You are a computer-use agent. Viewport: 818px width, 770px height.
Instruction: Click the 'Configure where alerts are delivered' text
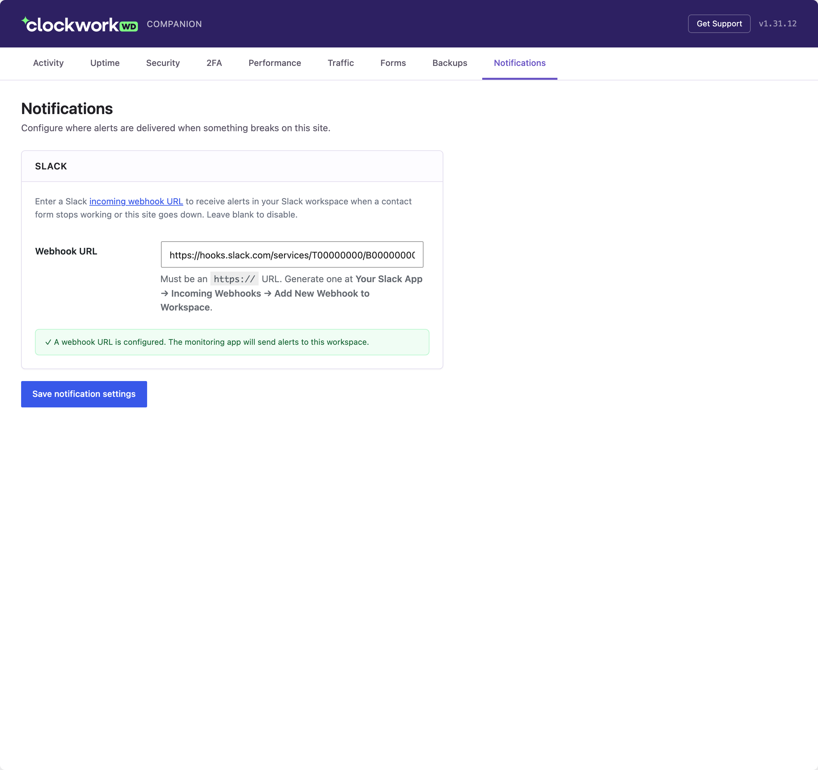pos(176,128)
